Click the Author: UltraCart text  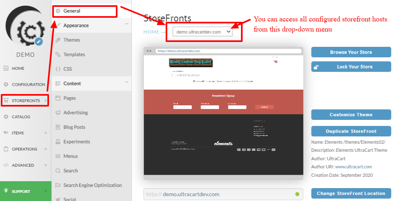pyautogui.click(x=328, y=159)
